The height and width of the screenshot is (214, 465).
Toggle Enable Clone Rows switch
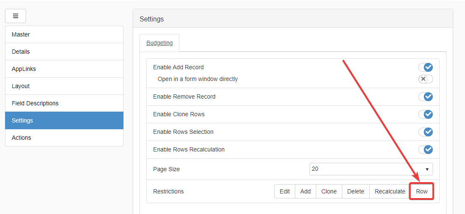[426, 114]
